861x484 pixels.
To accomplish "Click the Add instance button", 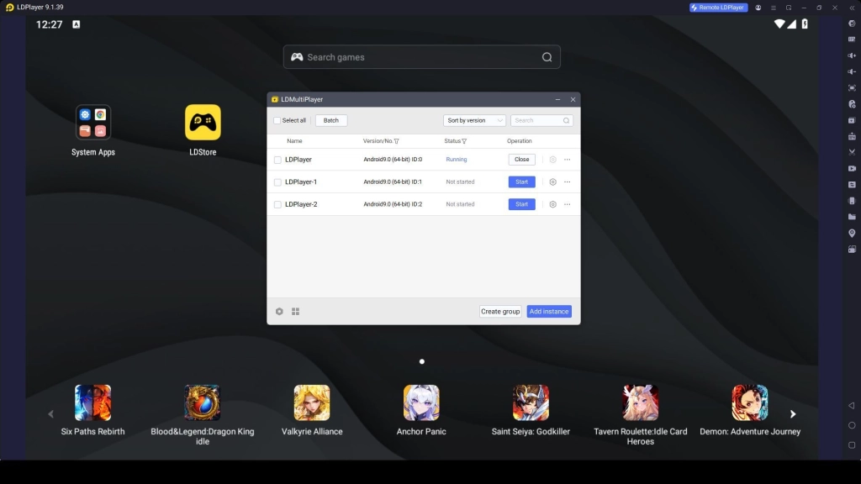I will (x=549, y=311).
